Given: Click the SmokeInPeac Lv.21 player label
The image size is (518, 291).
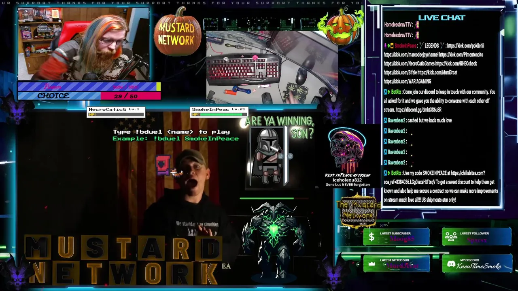Looking at the screenshot, I should pos(219,110).
